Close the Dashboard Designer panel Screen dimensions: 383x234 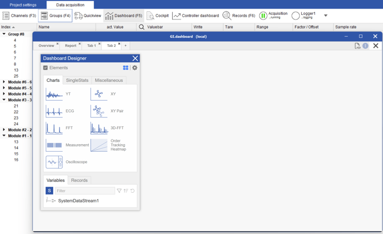135,58
